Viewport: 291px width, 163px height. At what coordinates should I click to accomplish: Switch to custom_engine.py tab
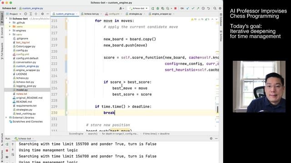[65, 14]
